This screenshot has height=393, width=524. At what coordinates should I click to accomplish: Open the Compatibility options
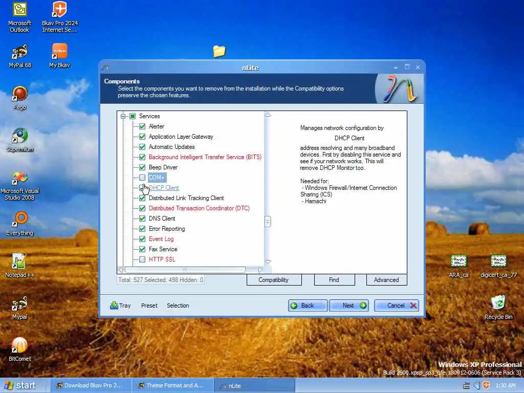(x=274, y=280)
